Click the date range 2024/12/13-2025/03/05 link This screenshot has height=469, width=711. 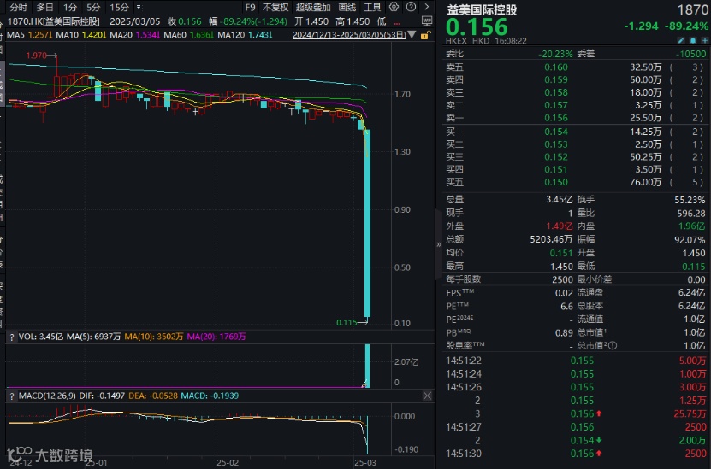pyautogui.click(x=349, y=35)
